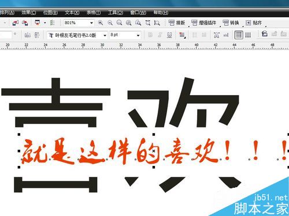Screen dimensions: 289x216
Task: Open the 排列(A) menu
Action: point(7,13)
